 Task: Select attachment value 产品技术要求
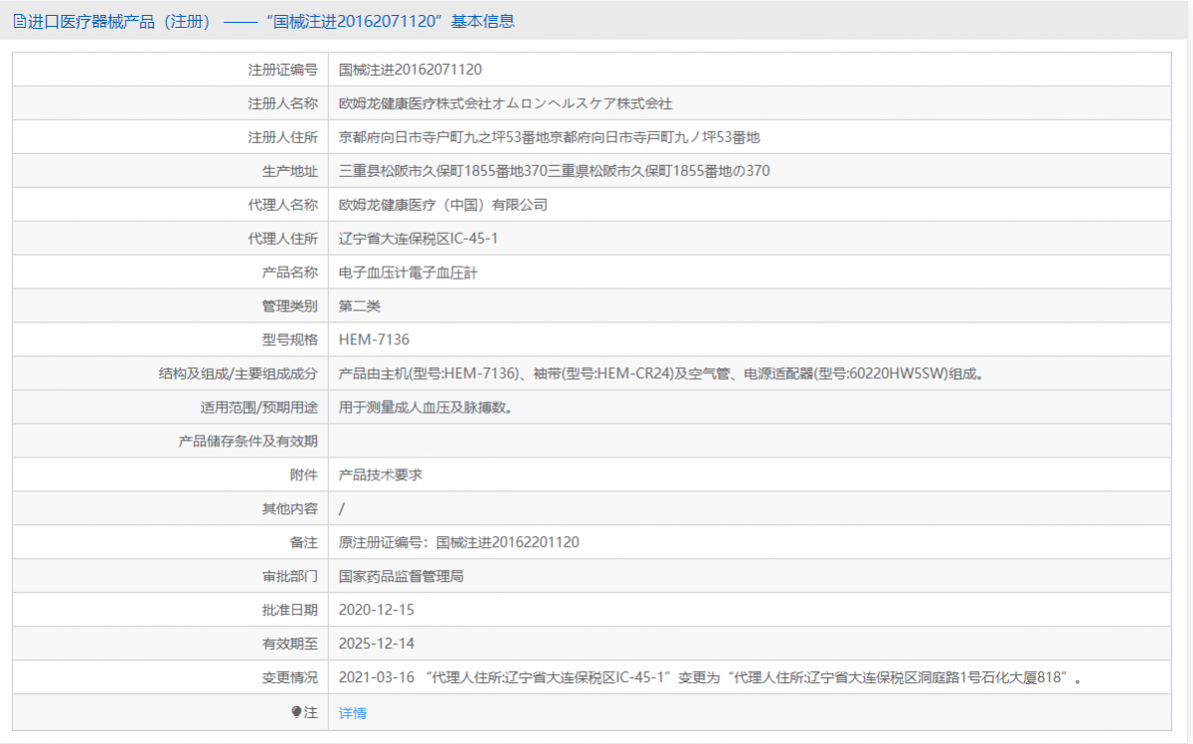[381, 475]
